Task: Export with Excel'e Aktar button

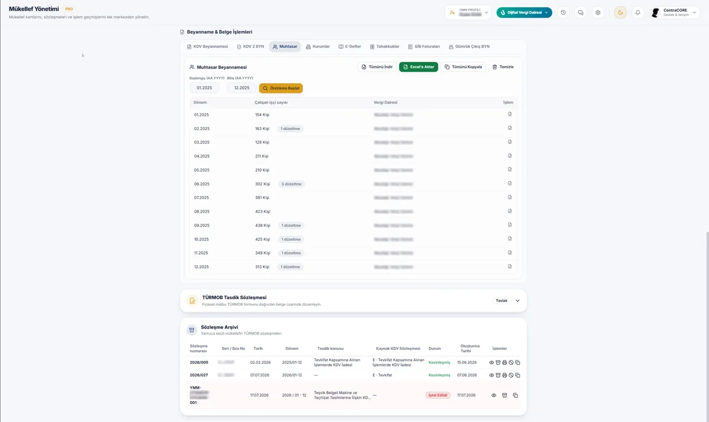Action: pyautogui.click(x=418, y=67)
